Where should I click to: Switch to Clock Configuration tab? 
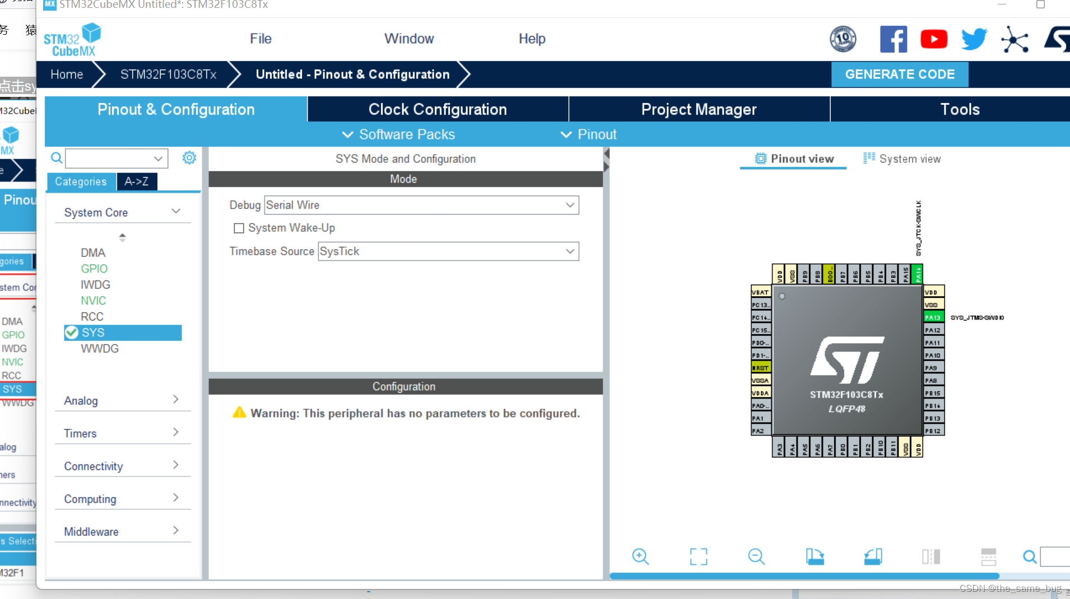coord(438,109)
